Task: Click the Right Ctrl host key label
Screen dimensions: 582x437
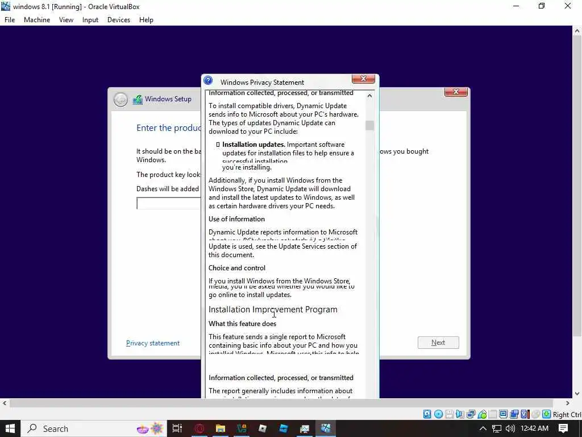Action: pyautogui.click(x=567, y=414)
